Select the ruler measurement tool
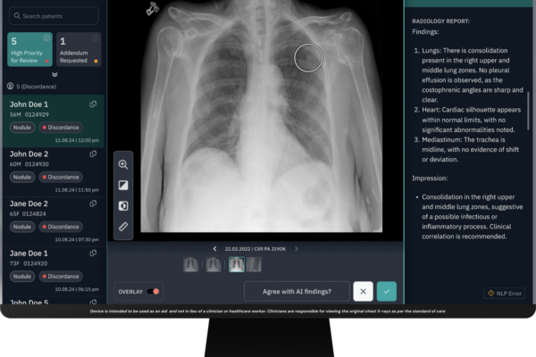536x357 pixels. click(123, 227)
